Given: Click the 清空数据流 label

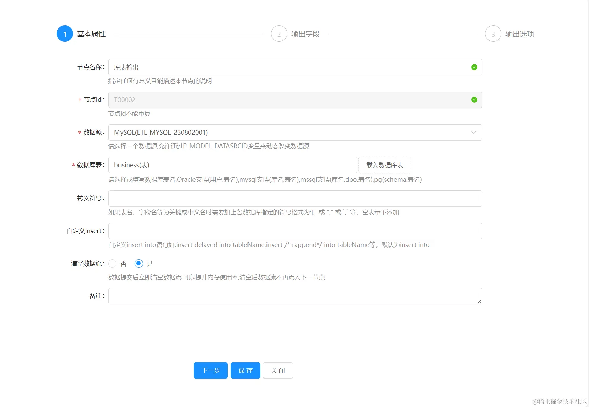Looking at the screenshot, I should (x=88, y=264).
